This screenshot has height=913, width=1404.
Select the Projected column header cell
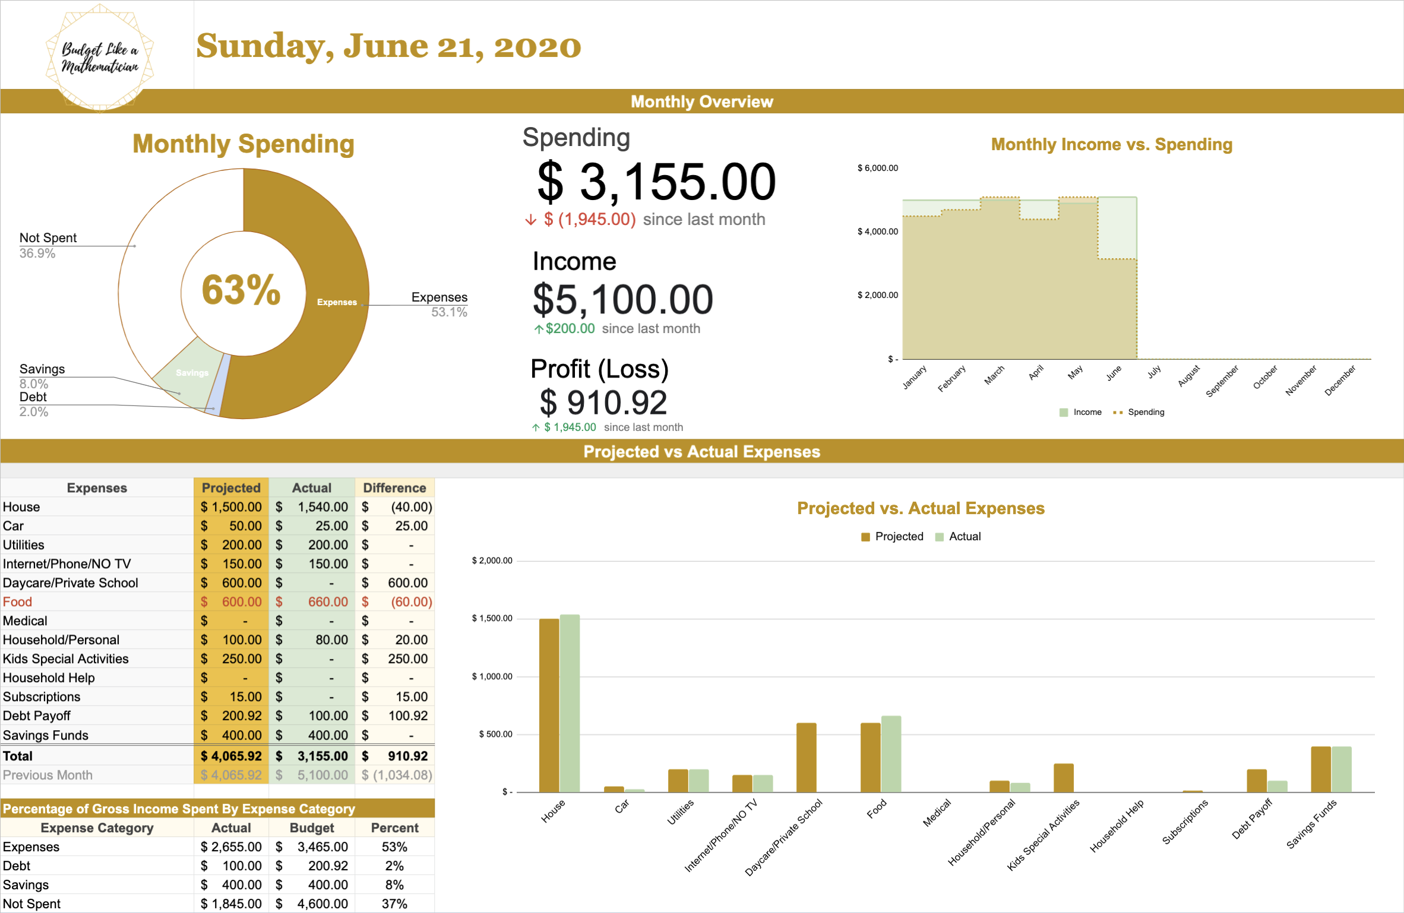point(231,488)
